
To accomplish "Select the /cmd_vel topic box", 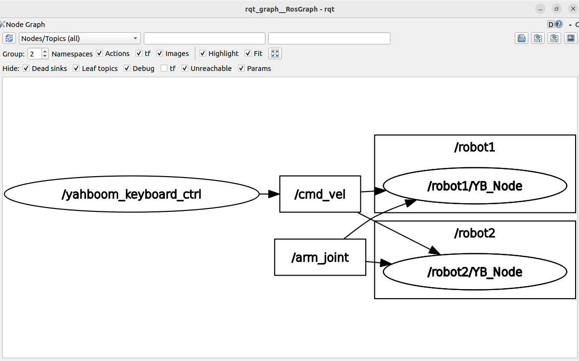I will pyautogui.click(x=320, y=194).
